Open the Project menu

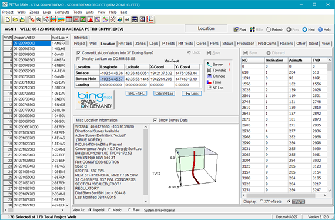coord(8,12)
